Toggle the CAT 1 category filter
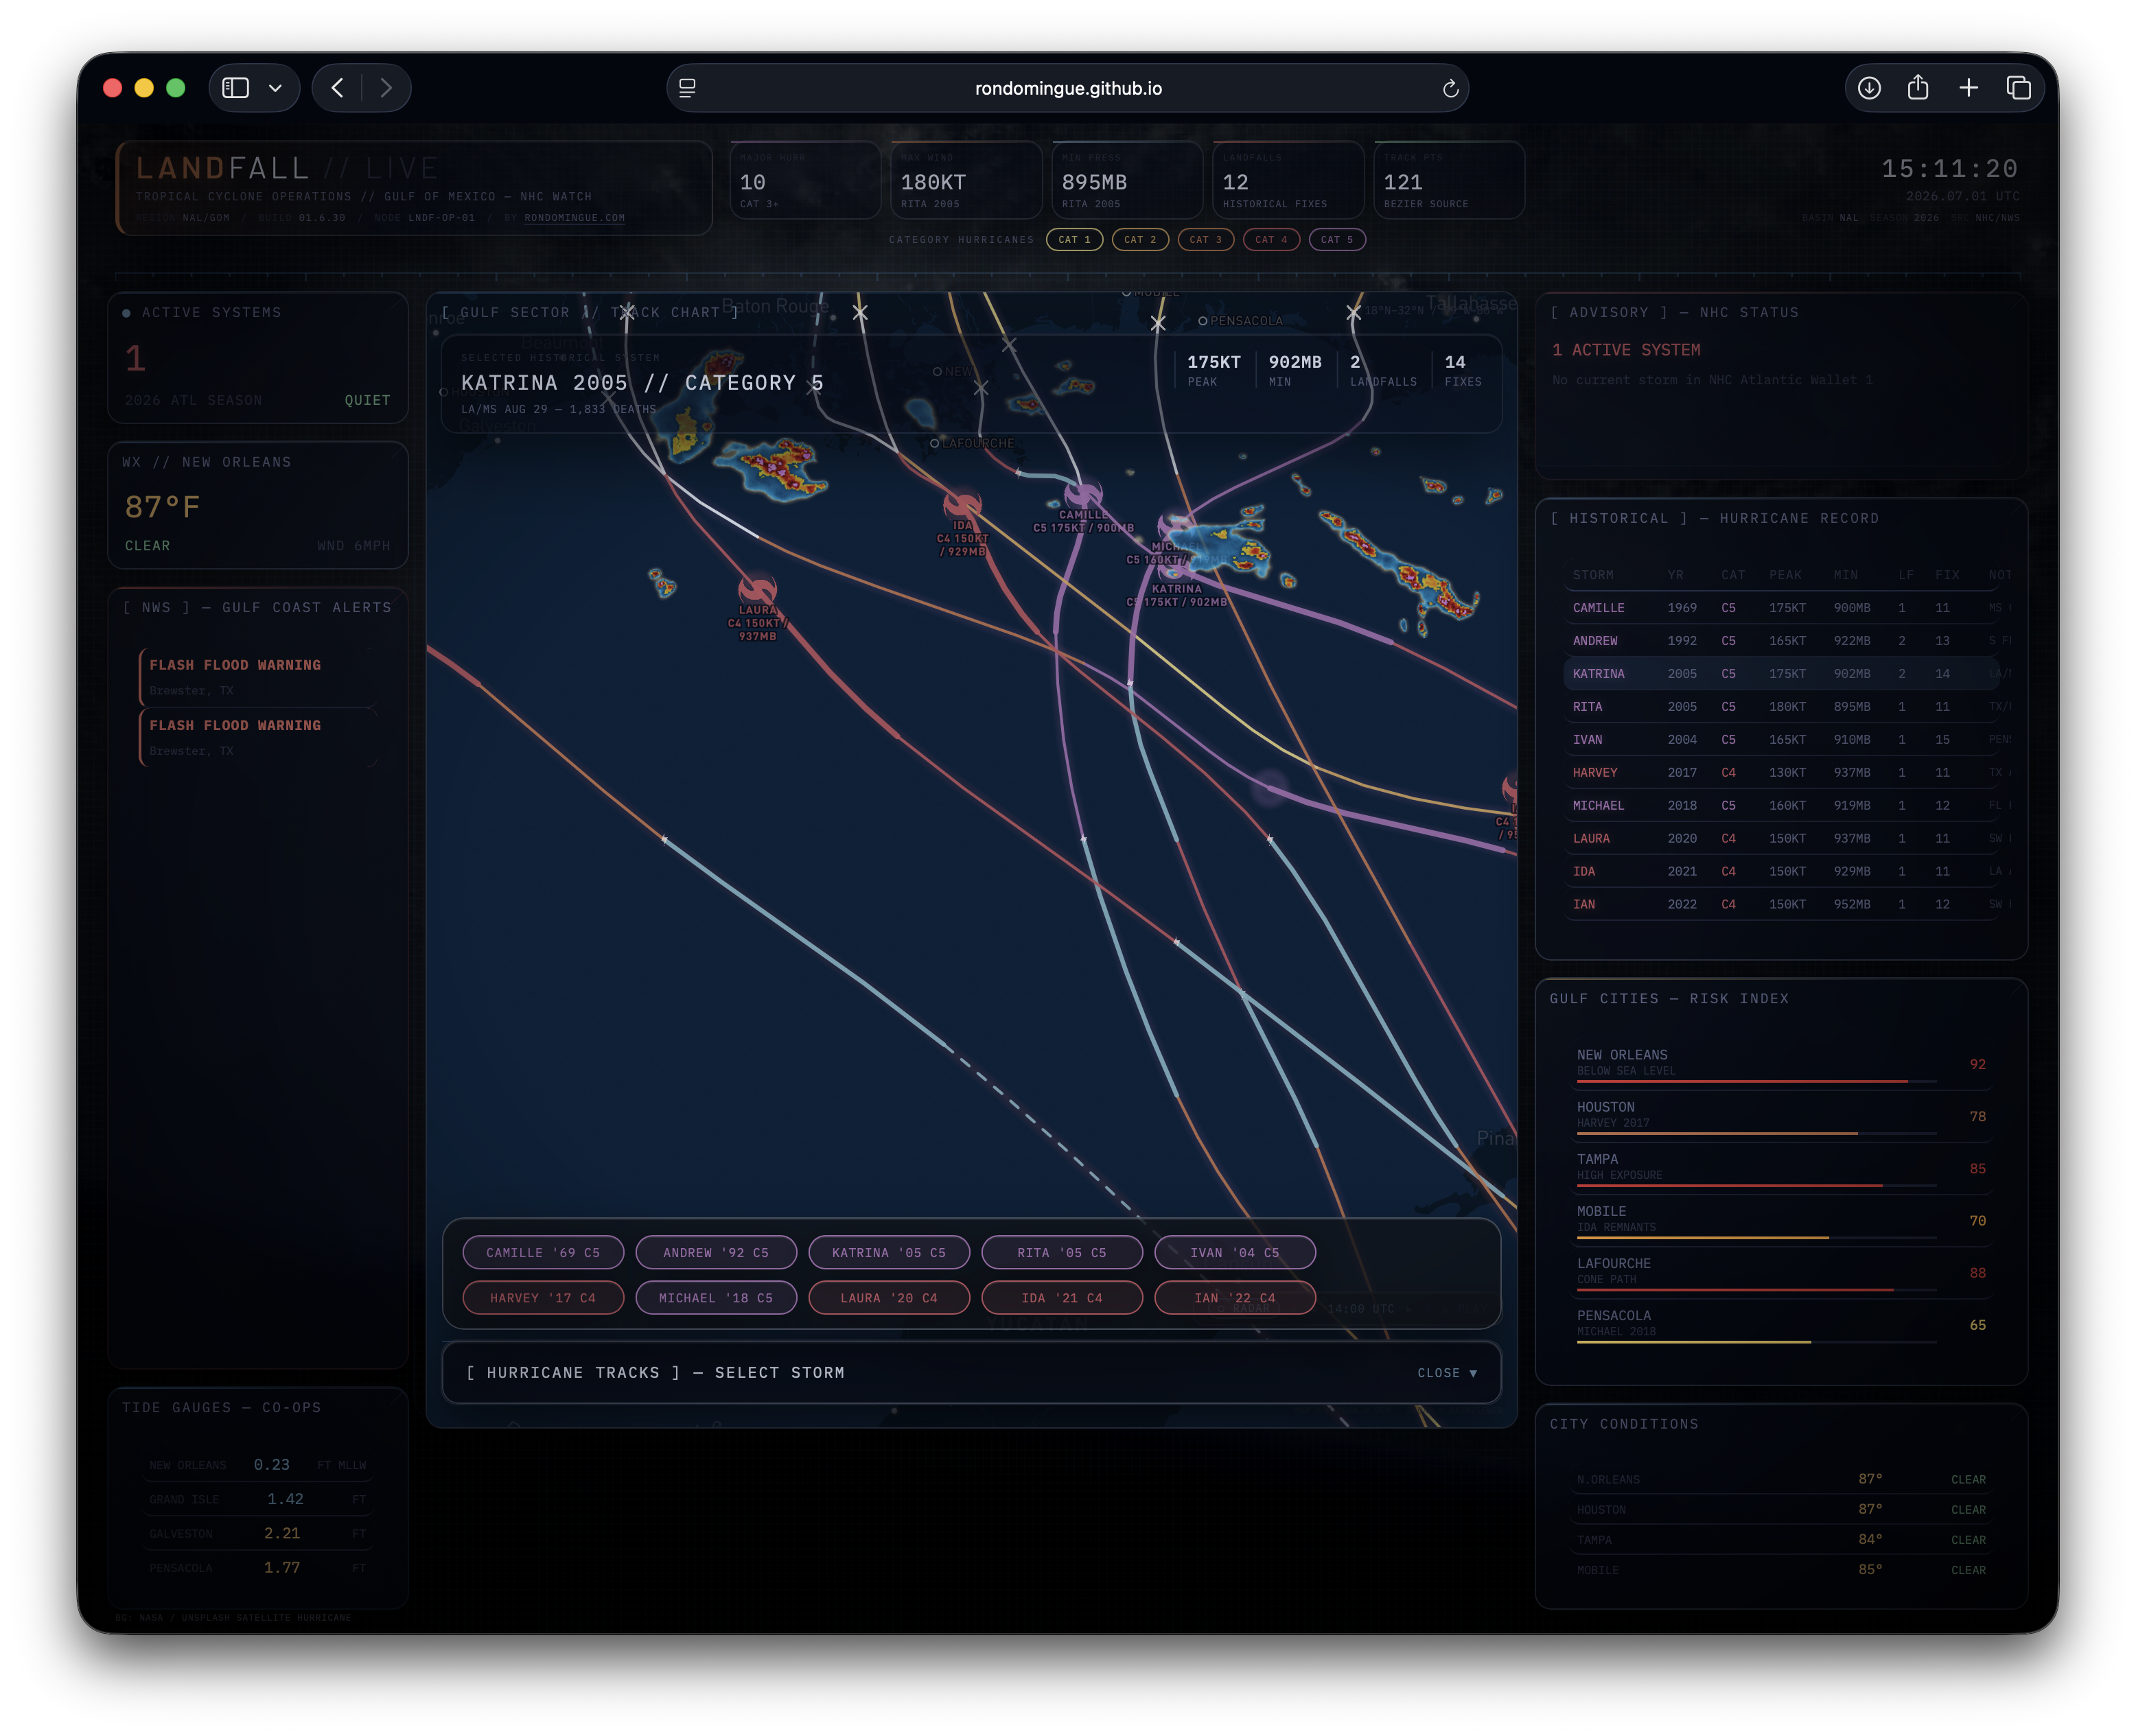This screenshot has width=2136, height=1736. tap(1074, 239)
